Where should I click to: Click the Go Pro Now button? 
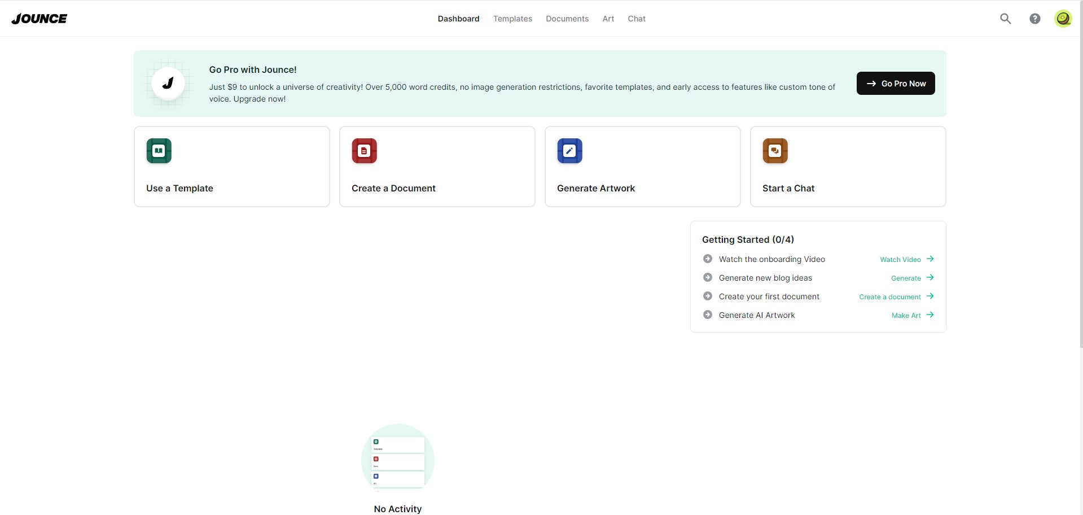[896, 84]
